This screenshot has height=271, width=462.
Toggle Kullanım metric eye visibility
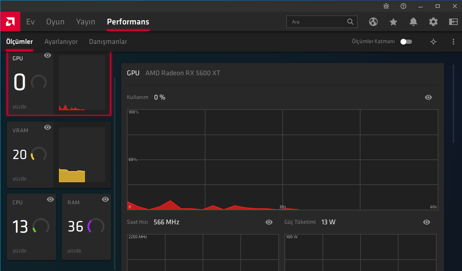tap(428, 97)
